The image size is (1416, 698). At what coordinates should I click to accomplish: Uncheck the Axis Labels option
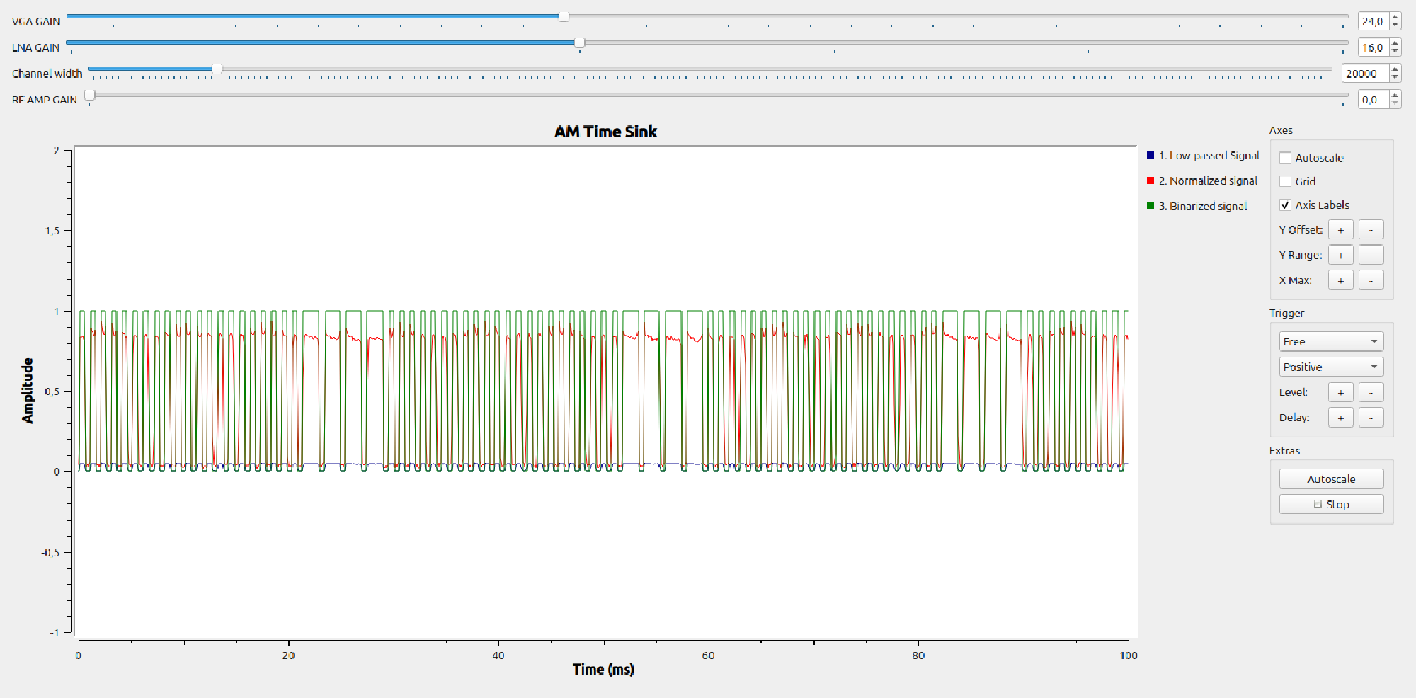tap(1286, 205)
